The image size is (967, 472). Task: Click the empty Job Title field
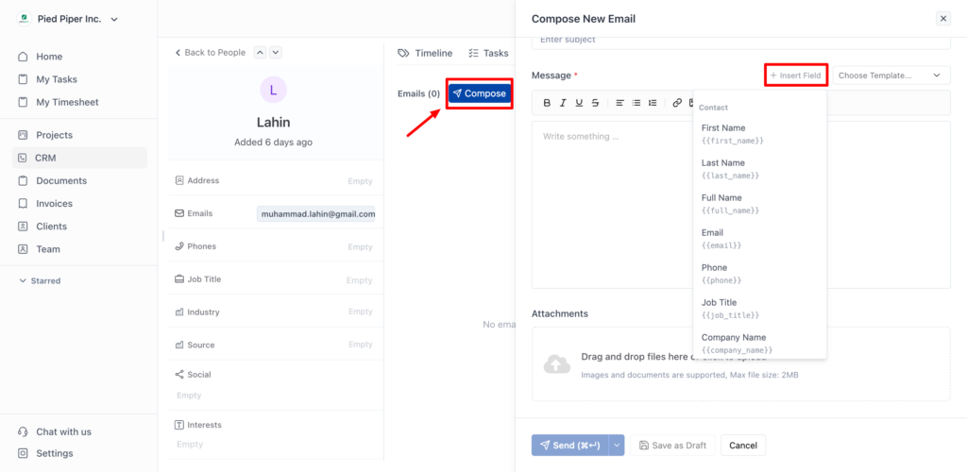pyautogui.click(x=359, y=280)
